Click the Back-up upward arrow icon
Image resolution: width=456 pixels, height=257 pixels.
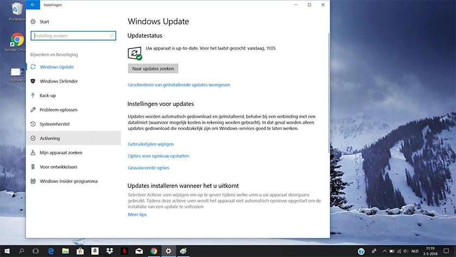pyautogui.click(x=33, y=95)
